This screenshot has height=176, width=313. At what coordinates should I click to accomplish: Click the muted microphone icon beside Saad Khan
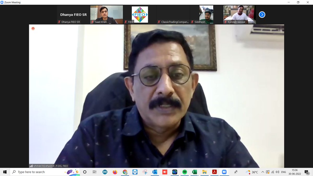(x=92, y=22)
